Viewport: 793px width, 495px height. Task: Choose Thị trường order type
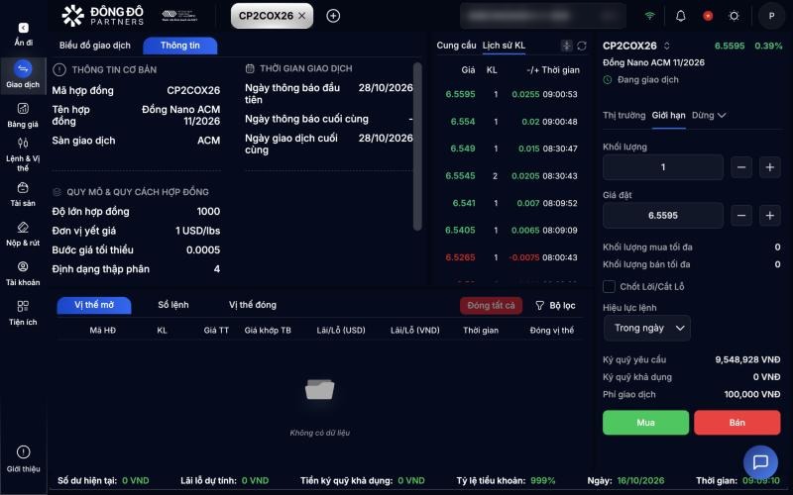[623, 115]
